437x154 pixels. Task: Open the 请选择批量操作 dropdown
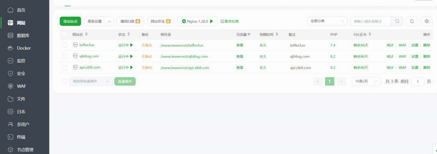91,81
